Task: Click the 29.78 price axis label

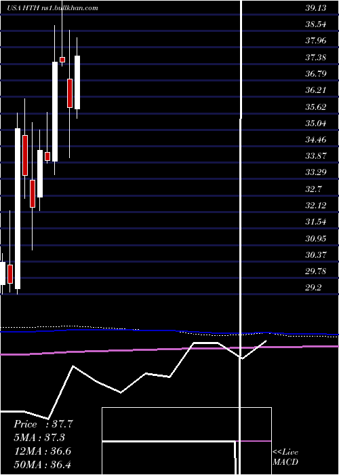Action: point(316,271)
